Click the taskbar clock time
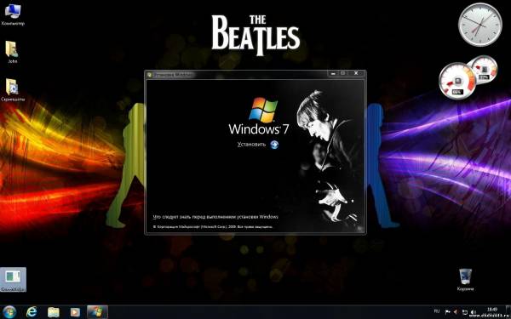Viewport: 511px width, 319px height. (492, 310)
